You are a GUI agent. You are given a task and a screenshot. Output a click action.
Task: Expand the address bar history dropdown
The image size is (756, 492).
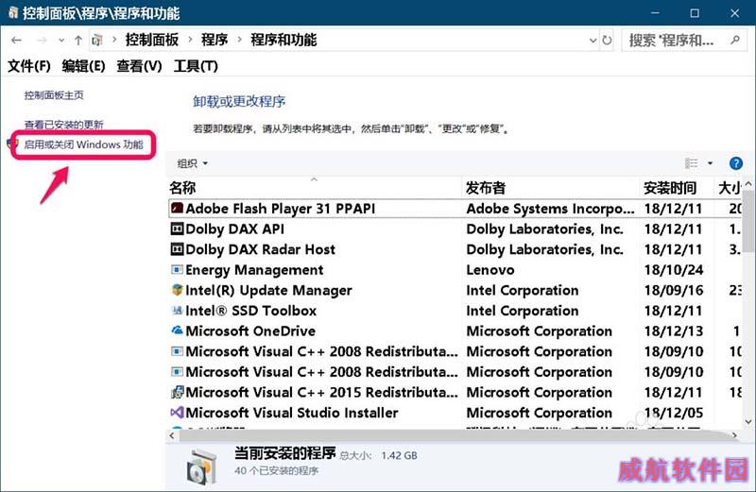point(589,41)
